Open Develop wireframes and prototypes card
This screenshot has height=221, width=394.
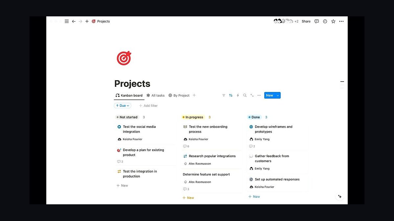tap(277, 137)
